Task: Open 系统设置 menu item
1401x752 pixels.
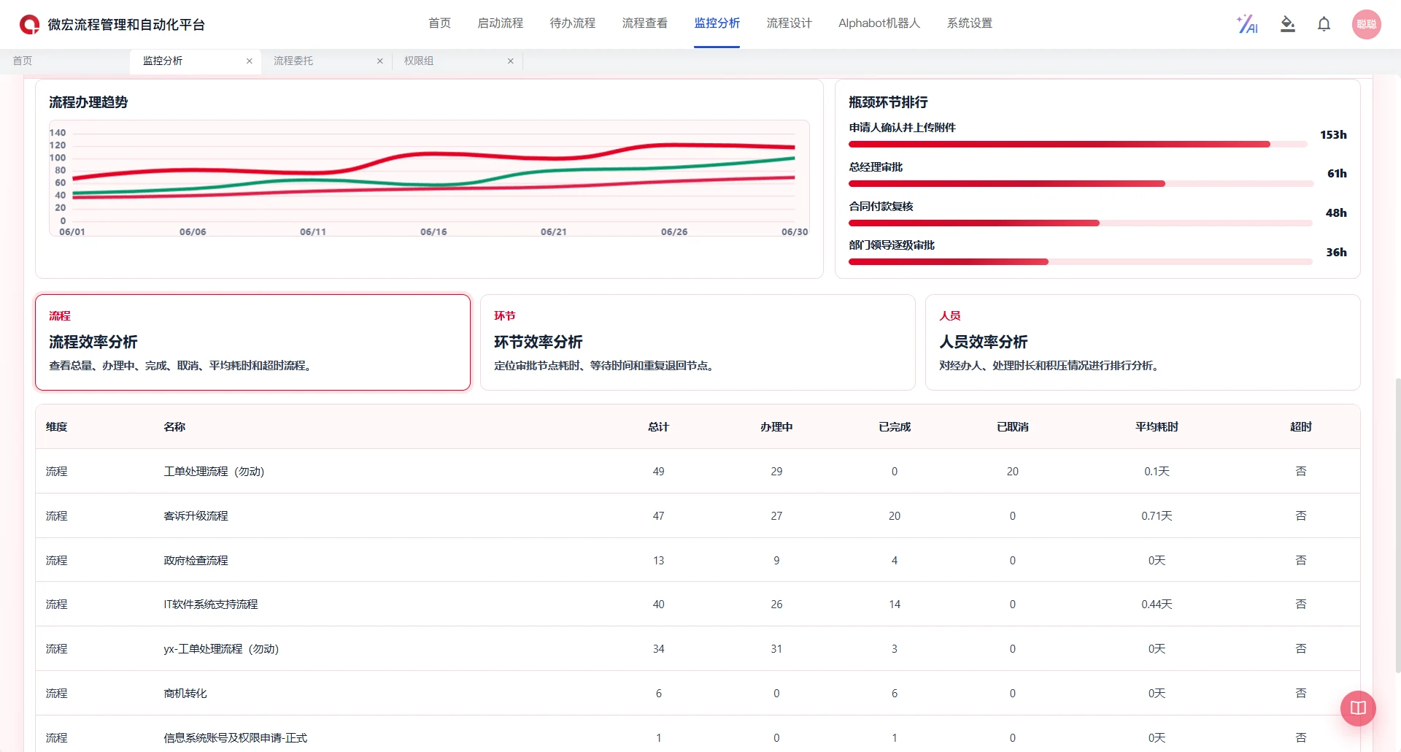Action: click(x=969, y=23)
